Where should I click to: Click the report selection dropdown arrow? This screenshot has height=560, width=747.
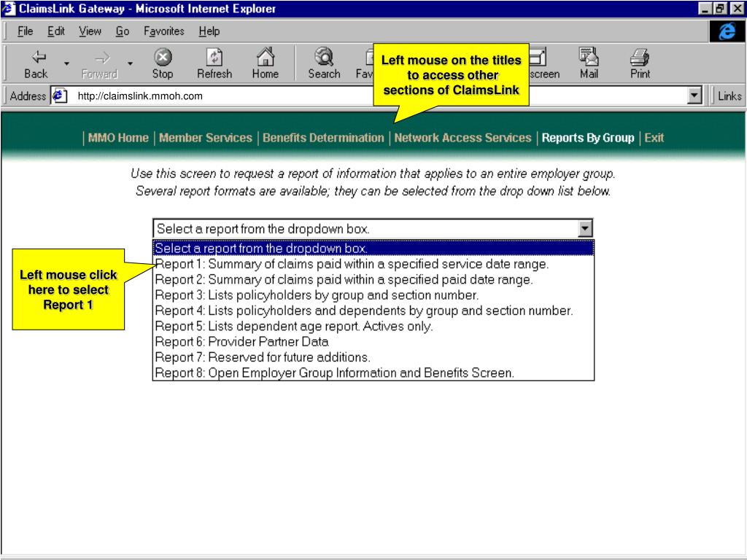[x=585, y=228]
